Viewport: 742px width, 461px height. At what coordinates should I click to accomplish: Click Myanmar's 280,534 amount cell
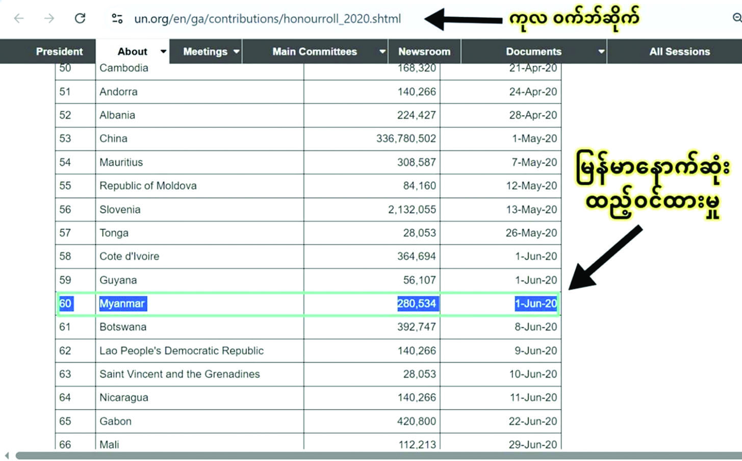coord(417,303)
